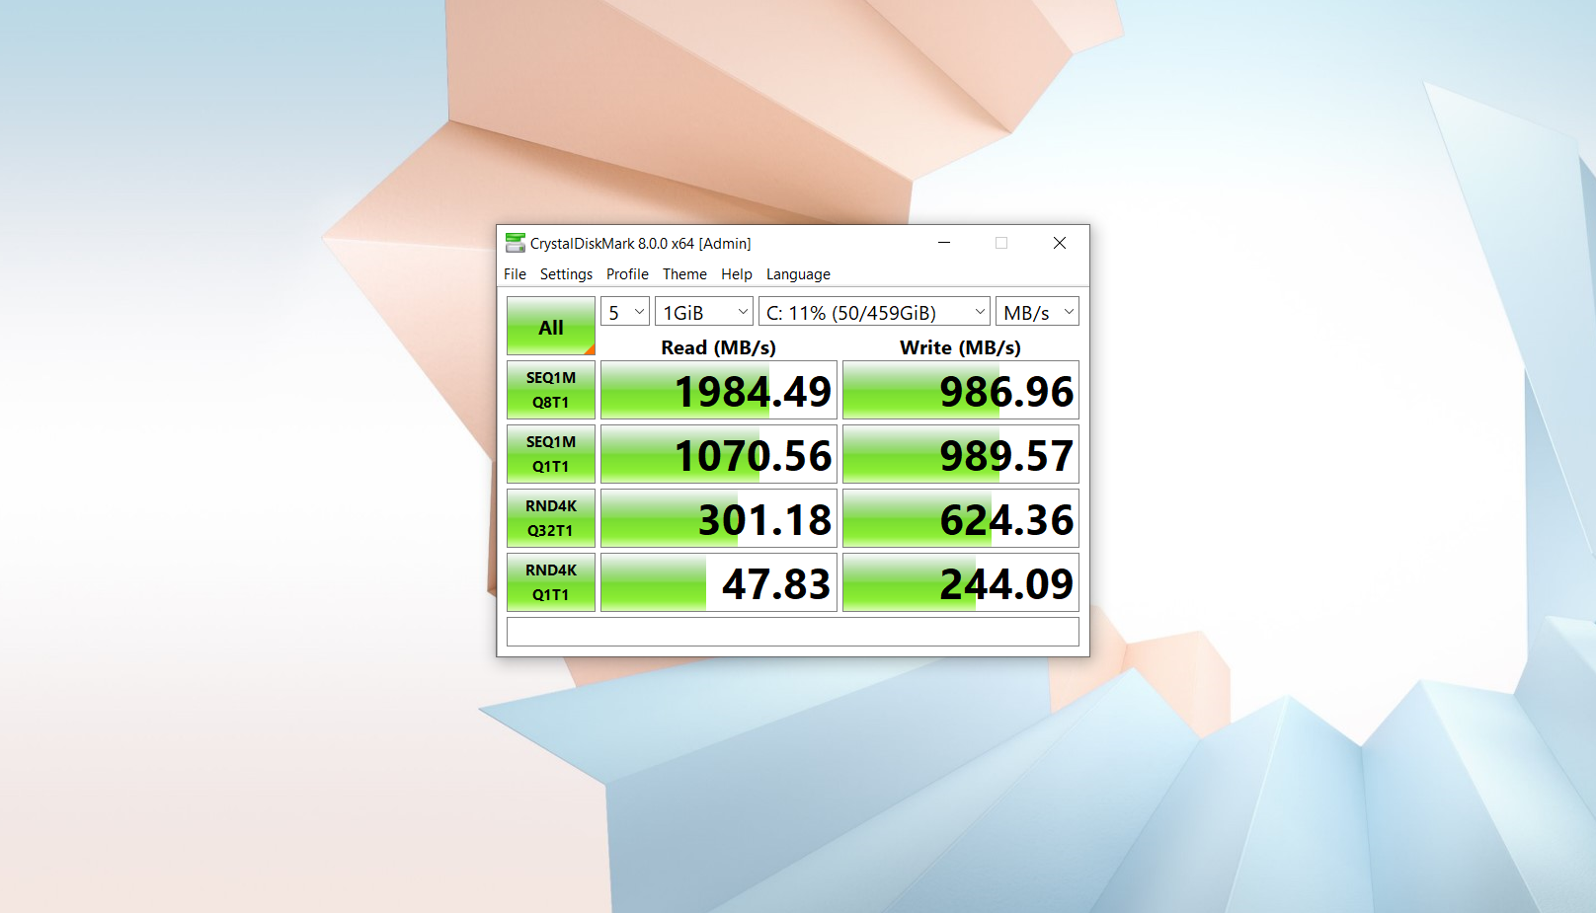Click the 1070.56 read result

pyautogui.click(x=719, y=454)
